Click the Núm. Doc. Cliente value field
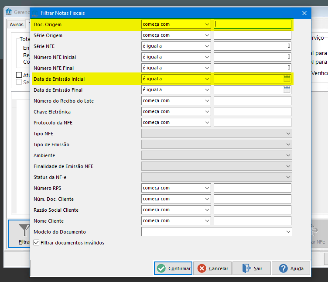 (253, 199)
